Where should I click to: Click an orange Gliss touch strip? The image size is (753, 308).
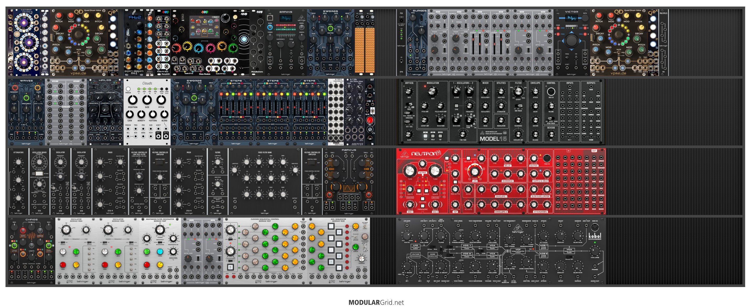click(x=359, y=50)
